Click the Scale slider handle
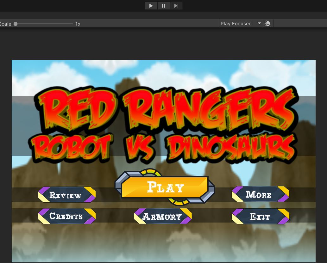The image size is (327, 263). click(16, 24)
